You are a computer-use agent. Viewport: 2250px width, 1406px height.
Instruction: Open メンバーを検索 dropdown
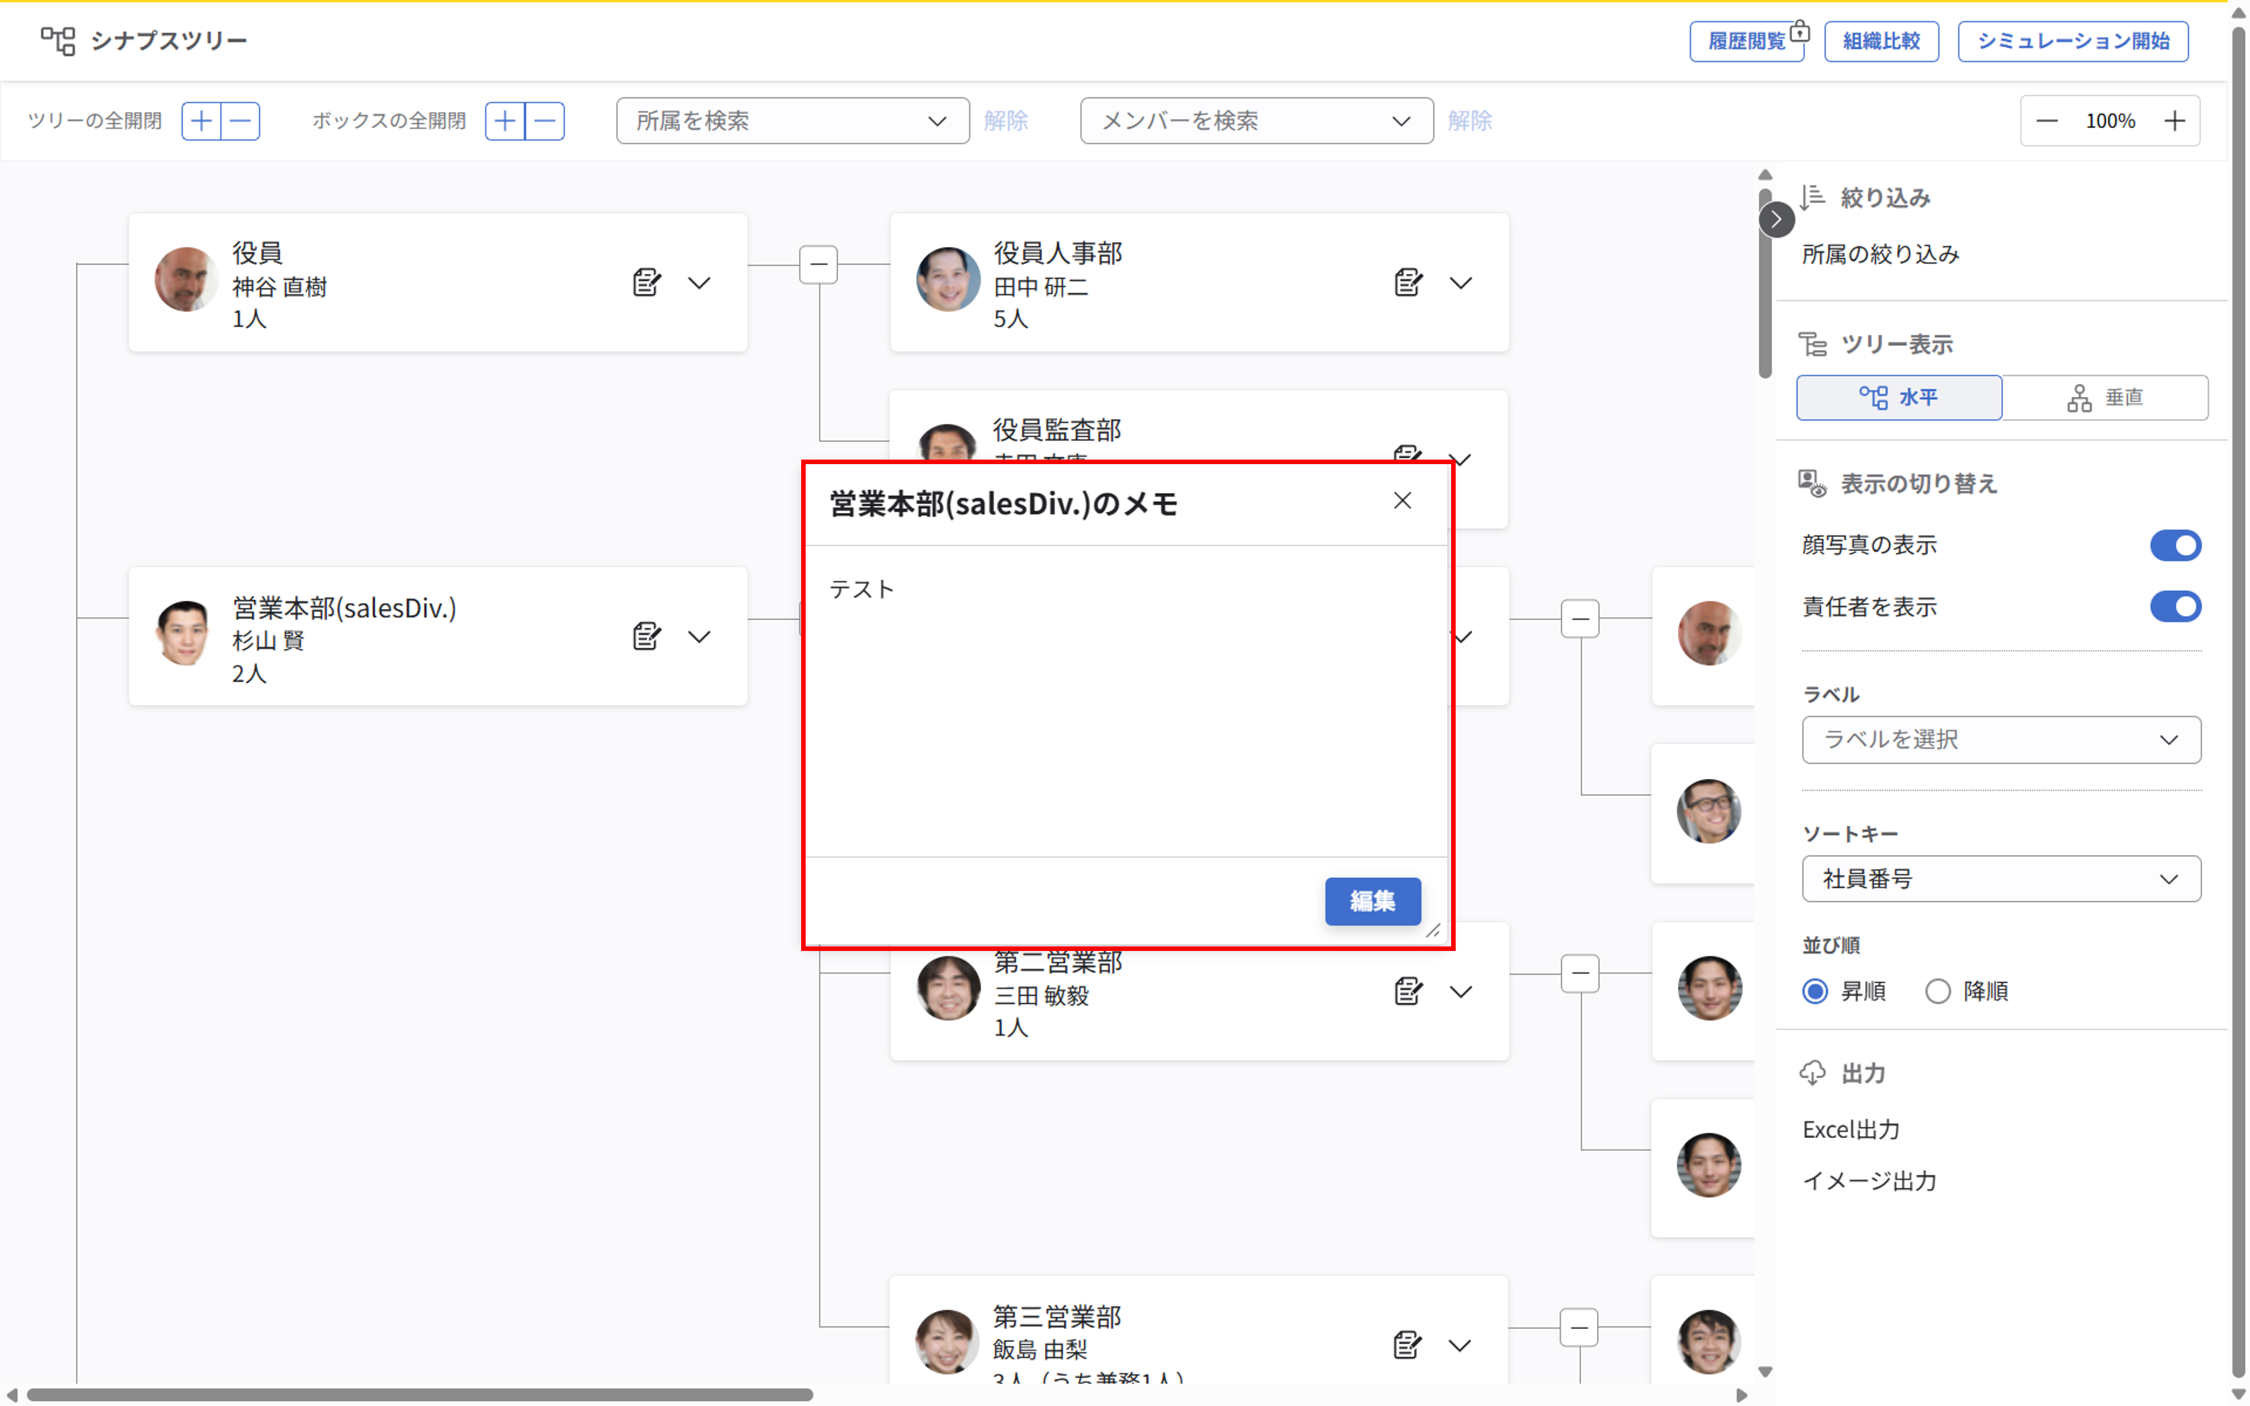click(1256, 121)
